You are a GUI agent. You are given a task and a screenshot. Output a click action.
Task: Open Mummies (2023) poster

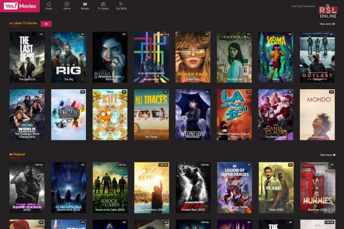317,188
